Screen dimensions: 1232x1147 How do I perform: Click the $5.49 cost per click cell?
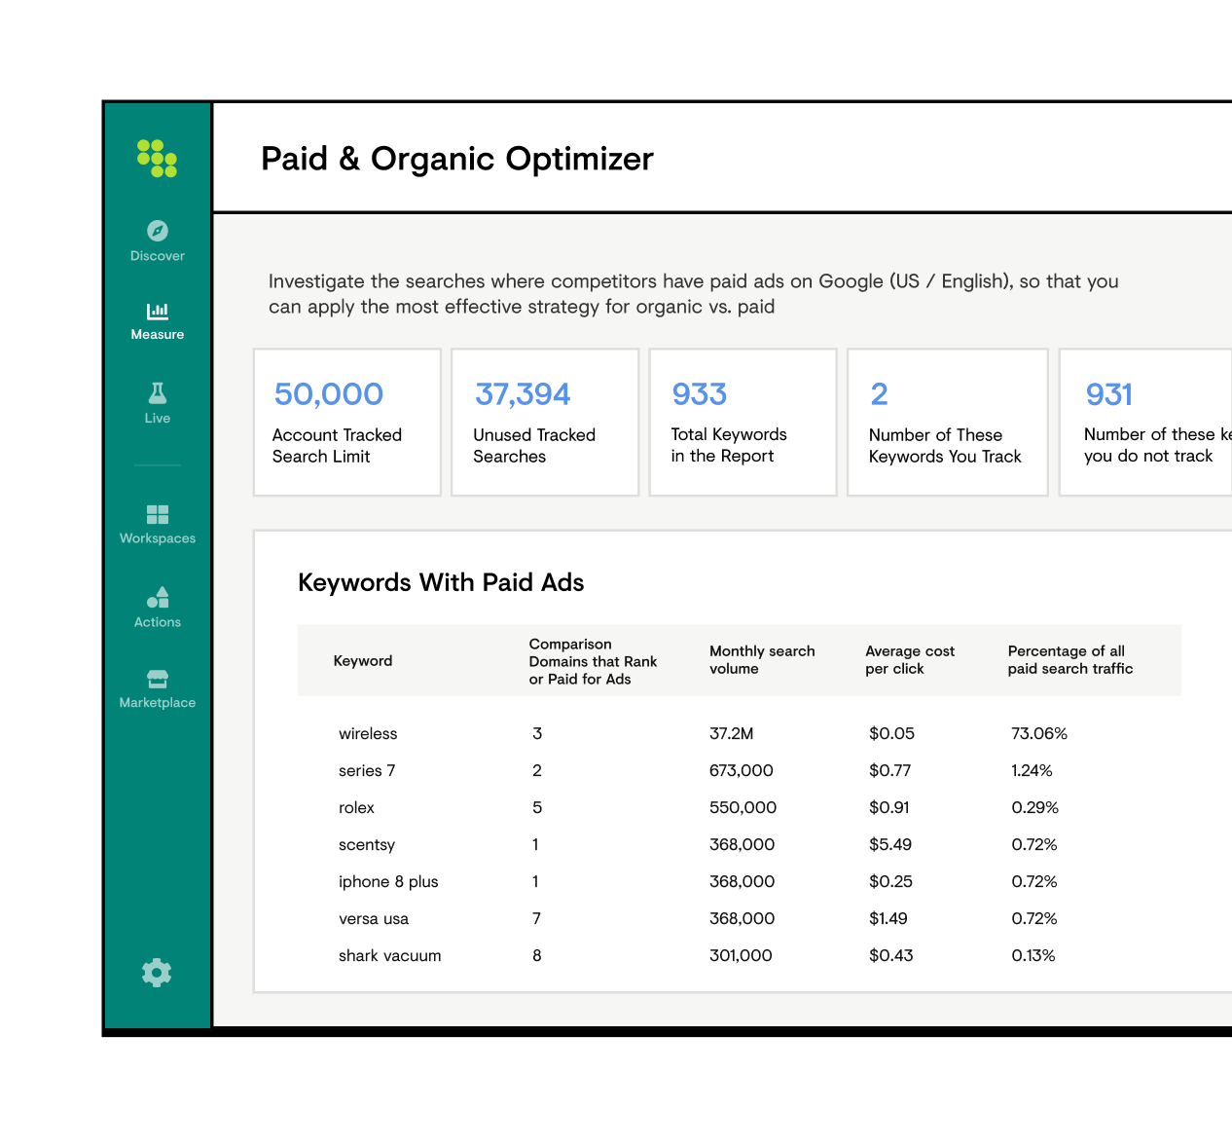pyautogui.click(x=890, y=844)
